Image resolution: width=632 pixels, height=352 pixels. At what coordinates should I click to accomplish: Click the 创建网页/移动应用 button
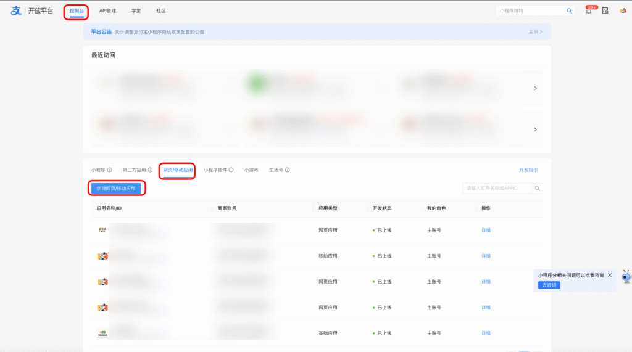pos(116,188)
